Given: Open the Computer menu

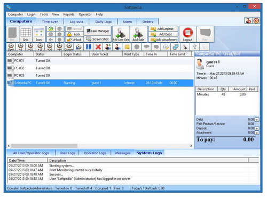Looking at the screenshot, I should tap(15, 14).
